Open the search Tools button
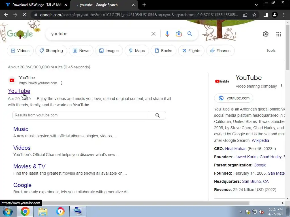Viewport: 290px width, 217px height. point(271,50)
